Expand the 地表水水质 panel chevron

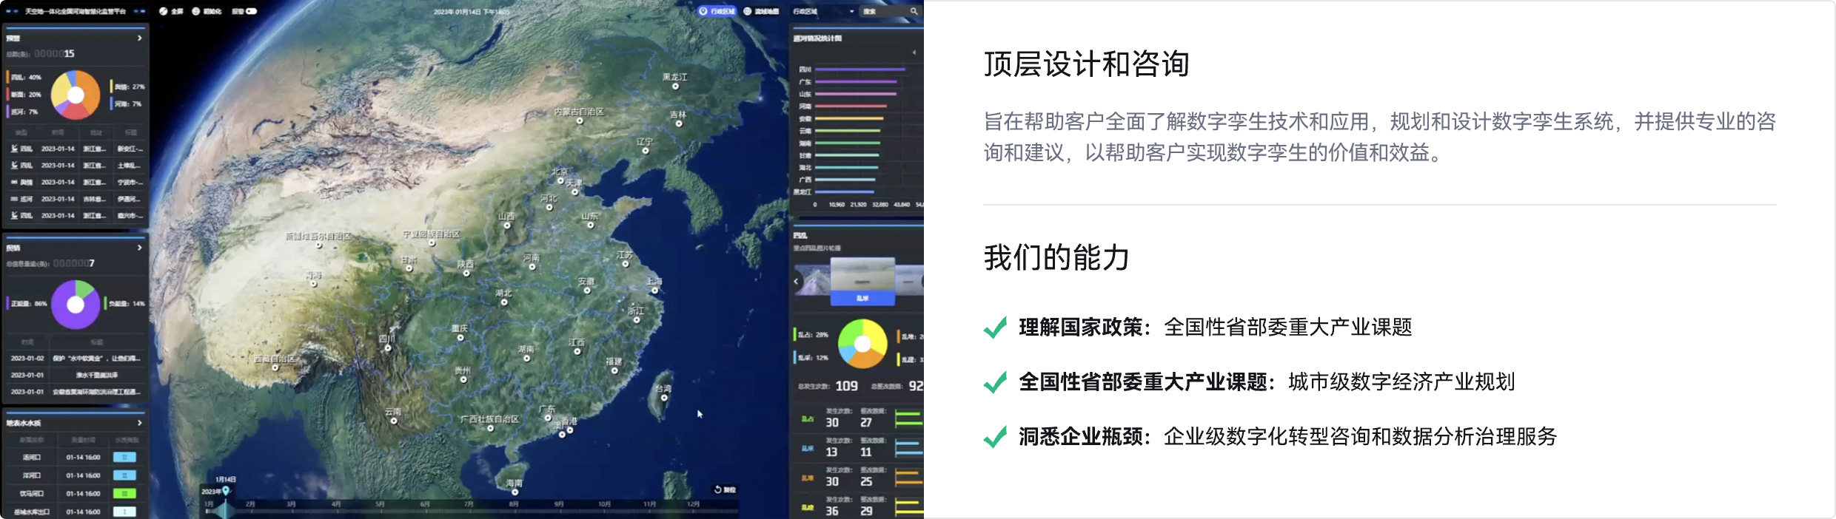click(x=139, y=423)
